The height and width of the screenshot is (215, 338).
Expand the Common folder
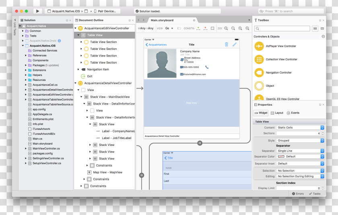(x=23, y=31)
